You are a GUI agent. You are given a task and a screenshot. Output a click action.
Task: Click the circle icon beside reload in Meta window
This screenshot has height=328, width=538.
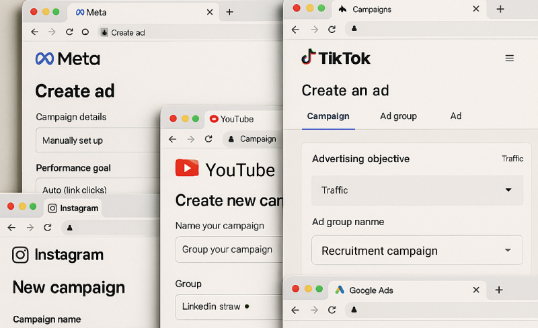tap(85, 32)
